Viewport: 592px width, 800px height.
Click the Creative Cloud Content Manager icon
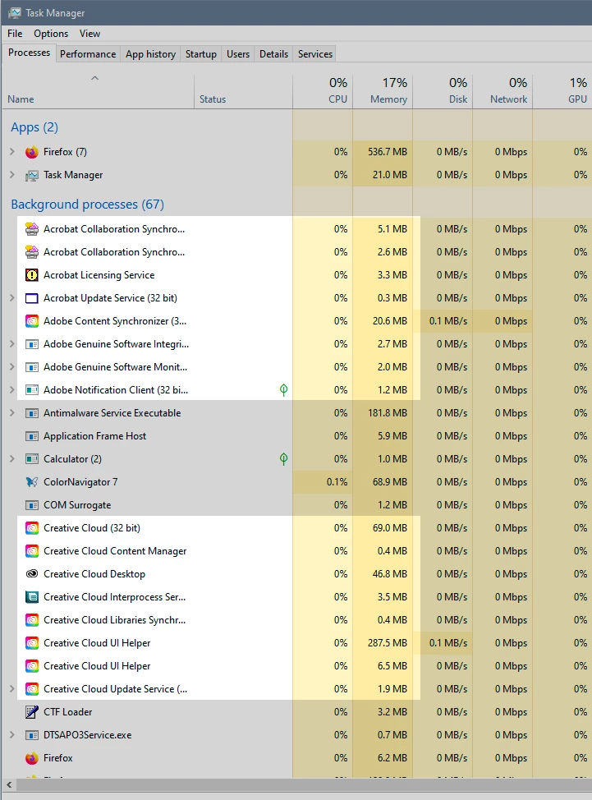tap(32, 551)
